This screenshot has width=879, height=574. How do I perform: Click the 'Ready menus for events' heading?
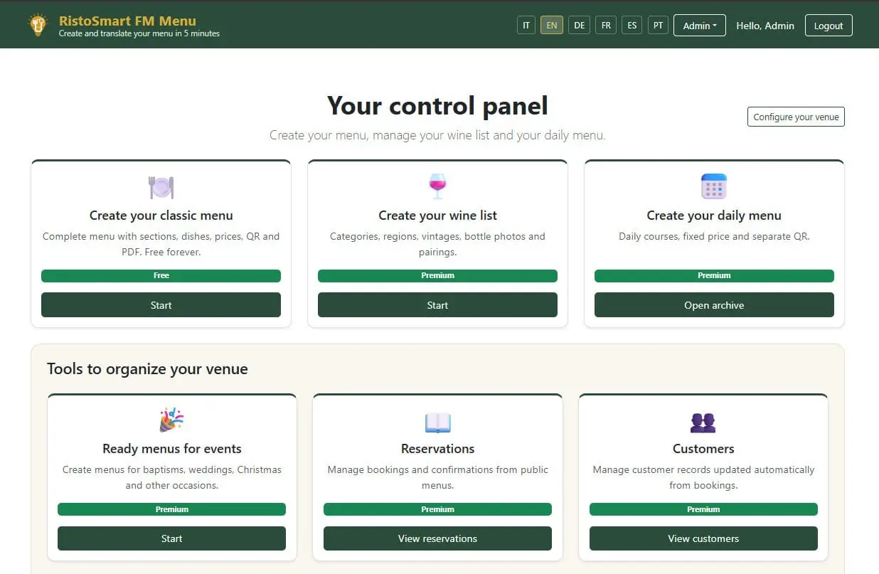click(171, 449)
